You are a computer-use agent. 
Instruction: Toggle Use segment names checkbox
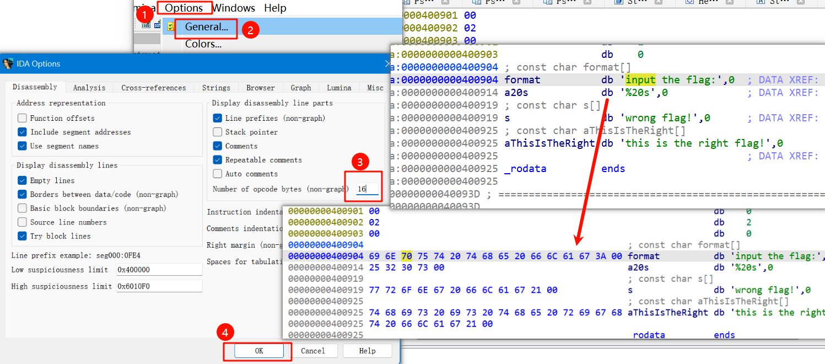22,146
